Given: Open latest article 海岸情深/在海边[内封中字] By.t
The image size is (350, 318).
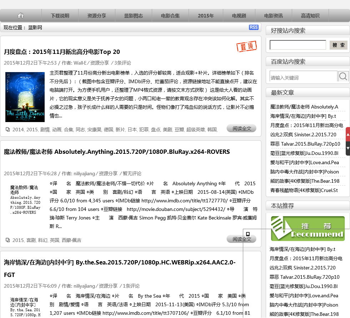Looking at the screenshot, I should (303, 116).
